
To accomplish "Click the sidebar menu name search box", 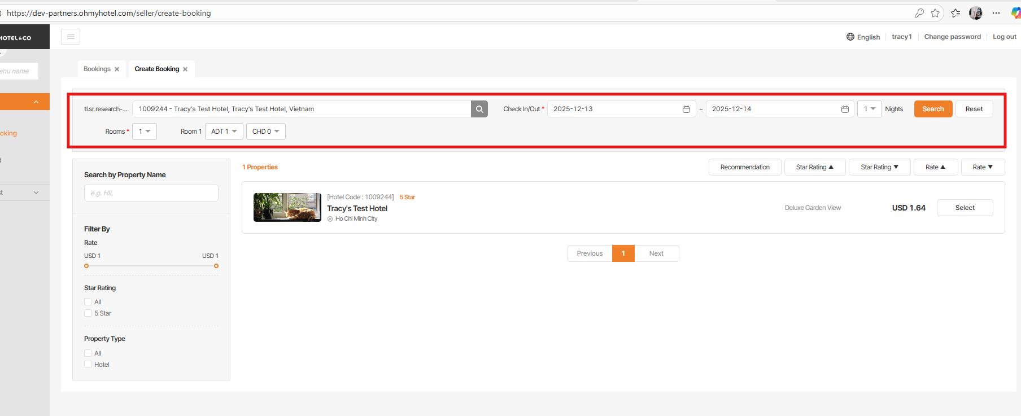I will click(x=19, y=71).
